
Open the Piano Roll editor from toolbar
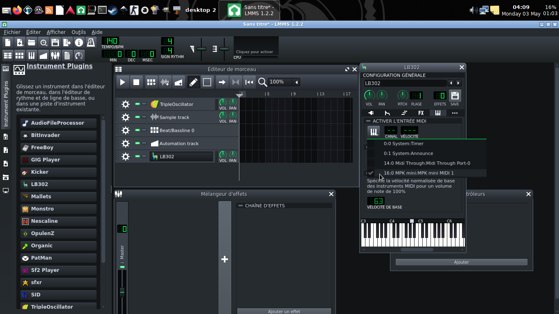[x=32, y=56]
